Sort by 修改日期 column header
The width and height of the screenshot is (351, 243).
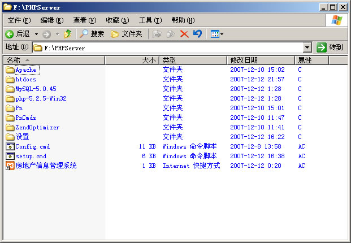(x=244, y=60)
